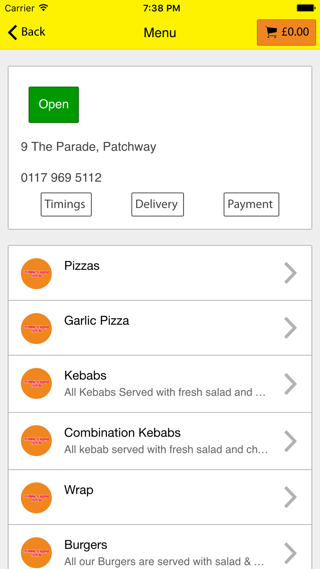Open the Wrap chevron arrow
The width and height of the screenshot is (320, 569).
click(x=290, y=497)
